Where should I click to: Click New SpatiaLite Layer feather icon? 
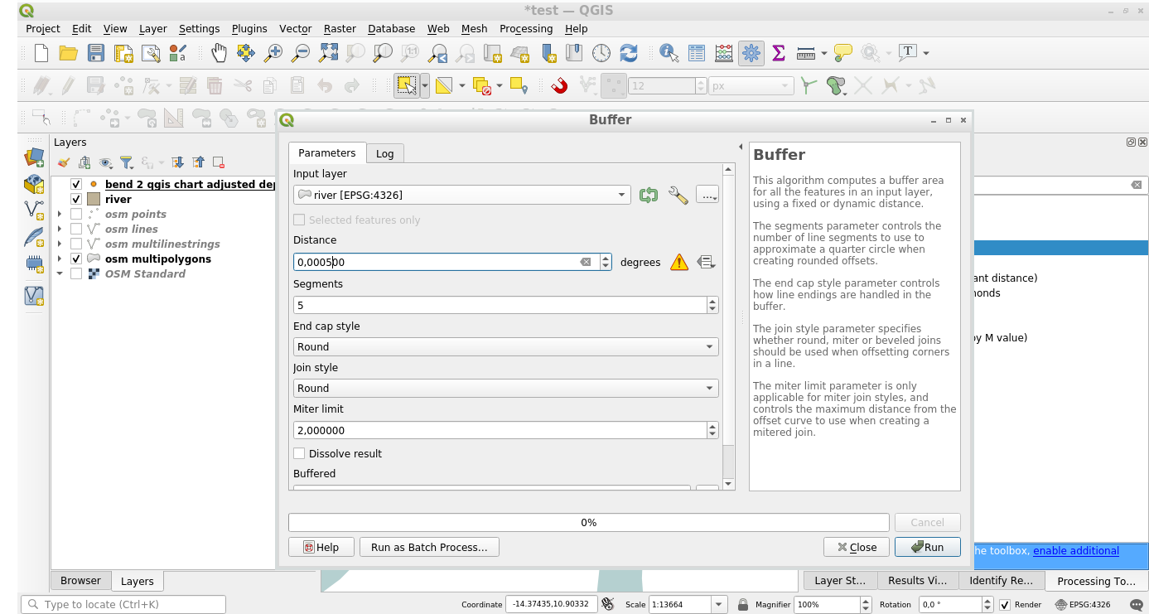pyautogui.click(x=34, y=237)
